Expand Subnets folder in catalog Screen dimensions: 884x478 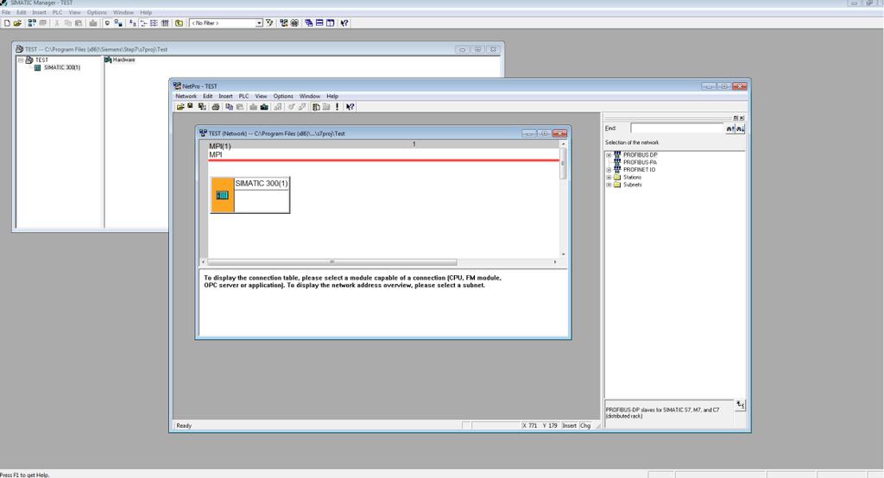pyautogui.click(x=609, y=185)
